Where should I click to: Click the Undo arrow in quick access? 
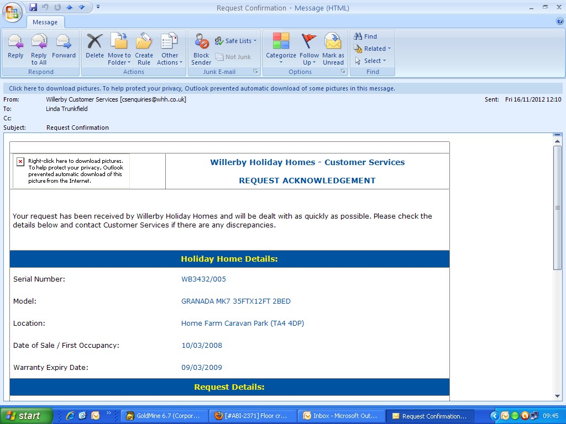tap(45, 7)
